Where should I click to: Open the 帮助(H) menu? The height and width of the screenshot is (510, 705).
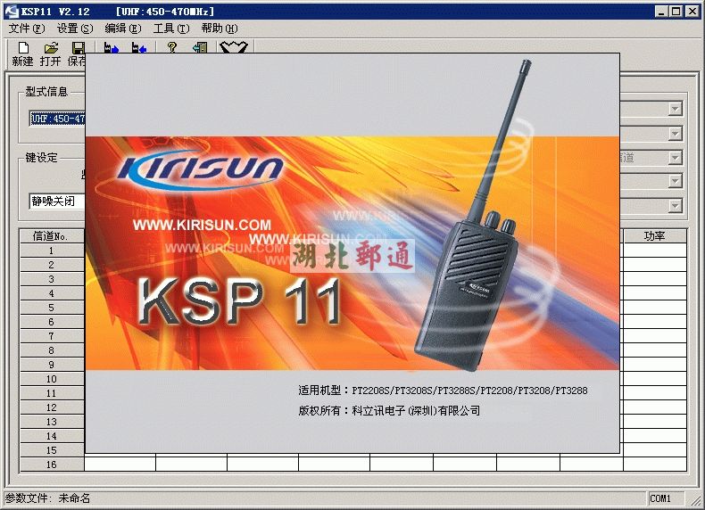[x=219, y=29]
